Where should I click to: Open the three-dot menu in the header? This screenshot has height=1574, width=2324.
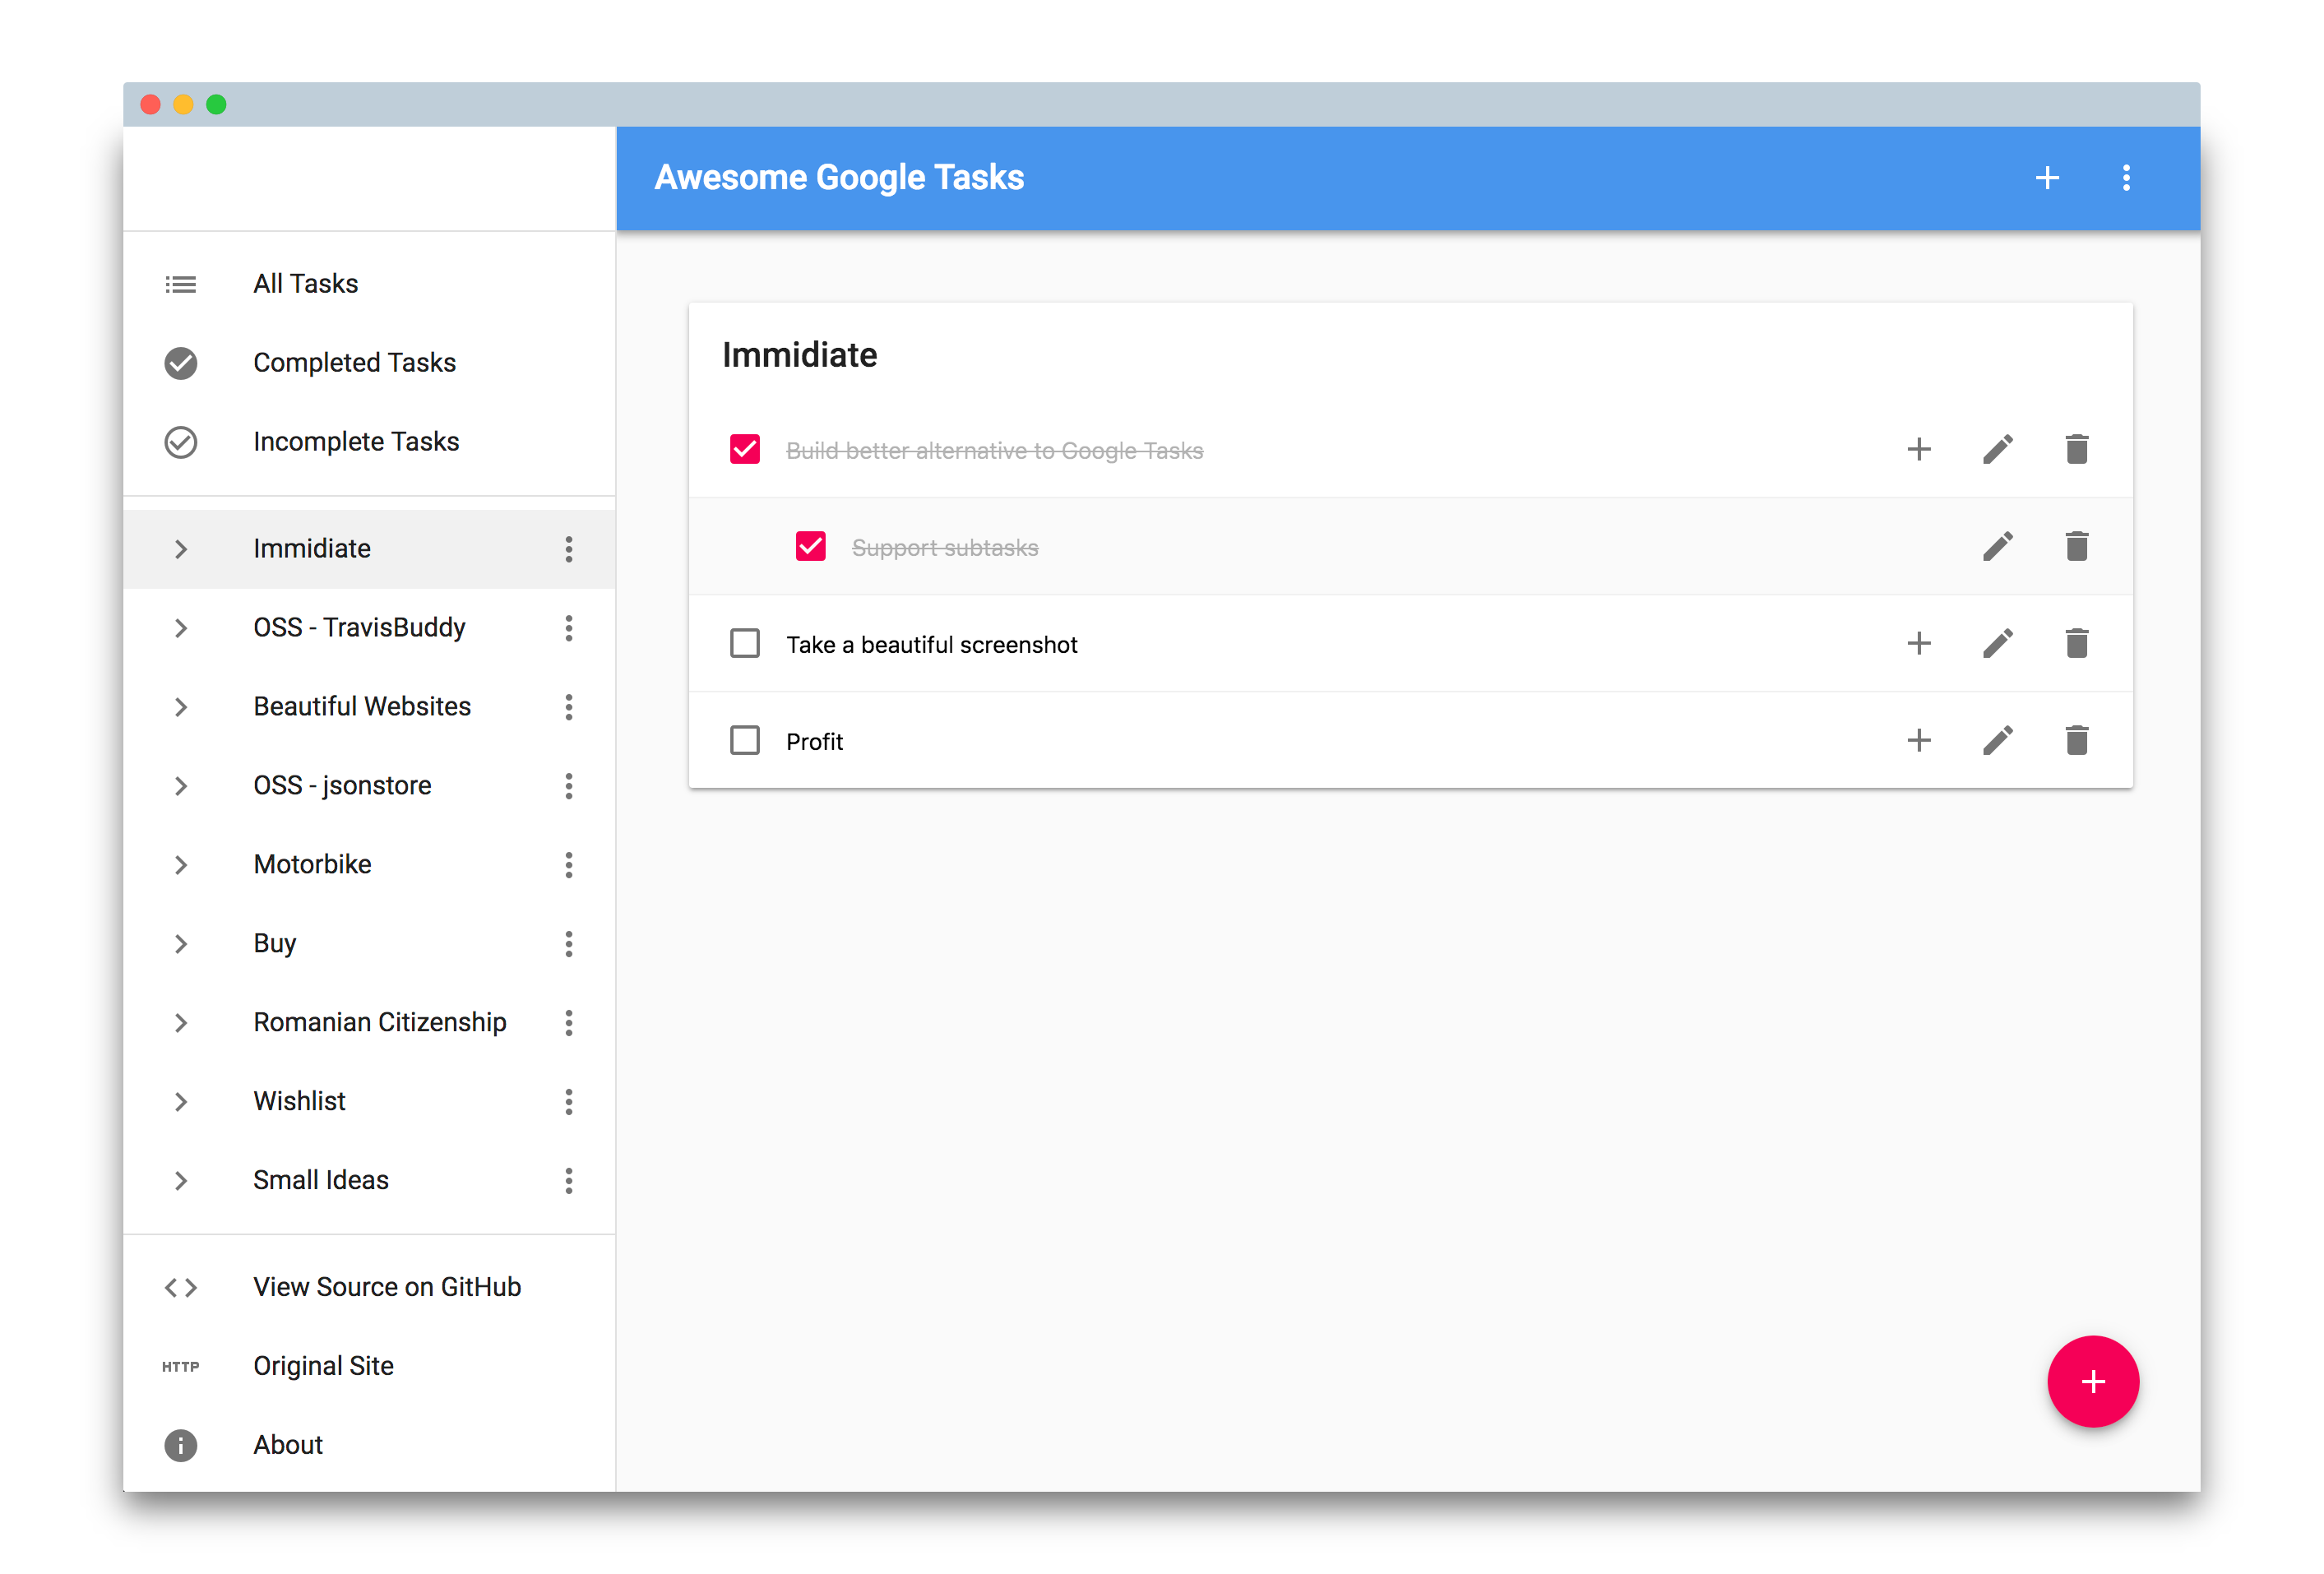tap(2125, 178)
